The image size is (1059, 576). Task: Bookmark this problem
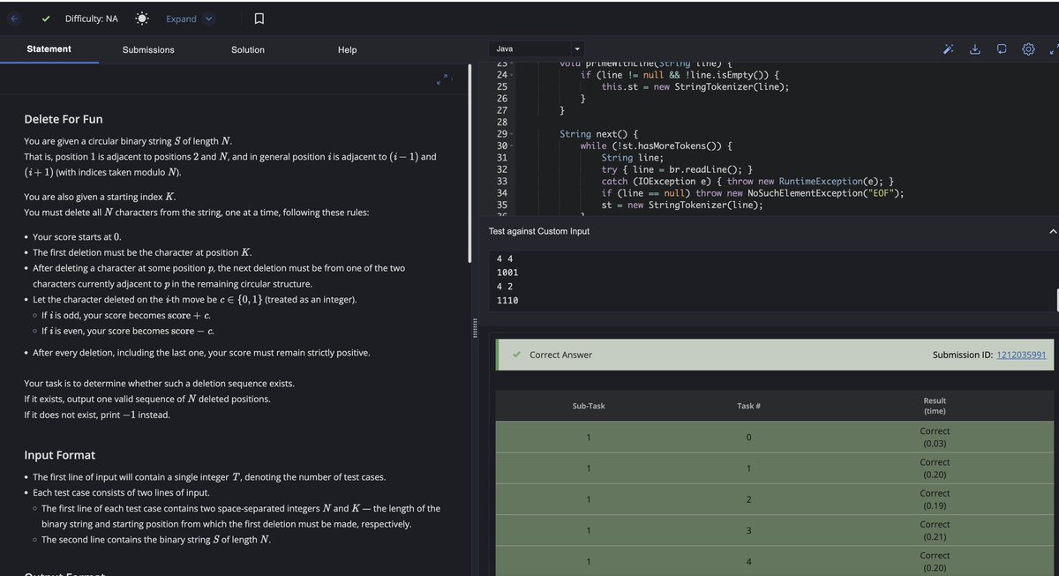(x=258, y=19)
